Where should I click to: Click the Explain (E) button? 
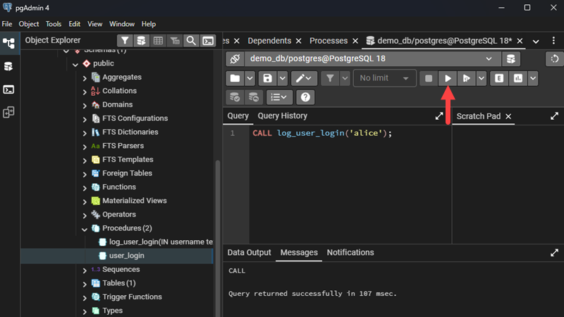tap(499, 78)
